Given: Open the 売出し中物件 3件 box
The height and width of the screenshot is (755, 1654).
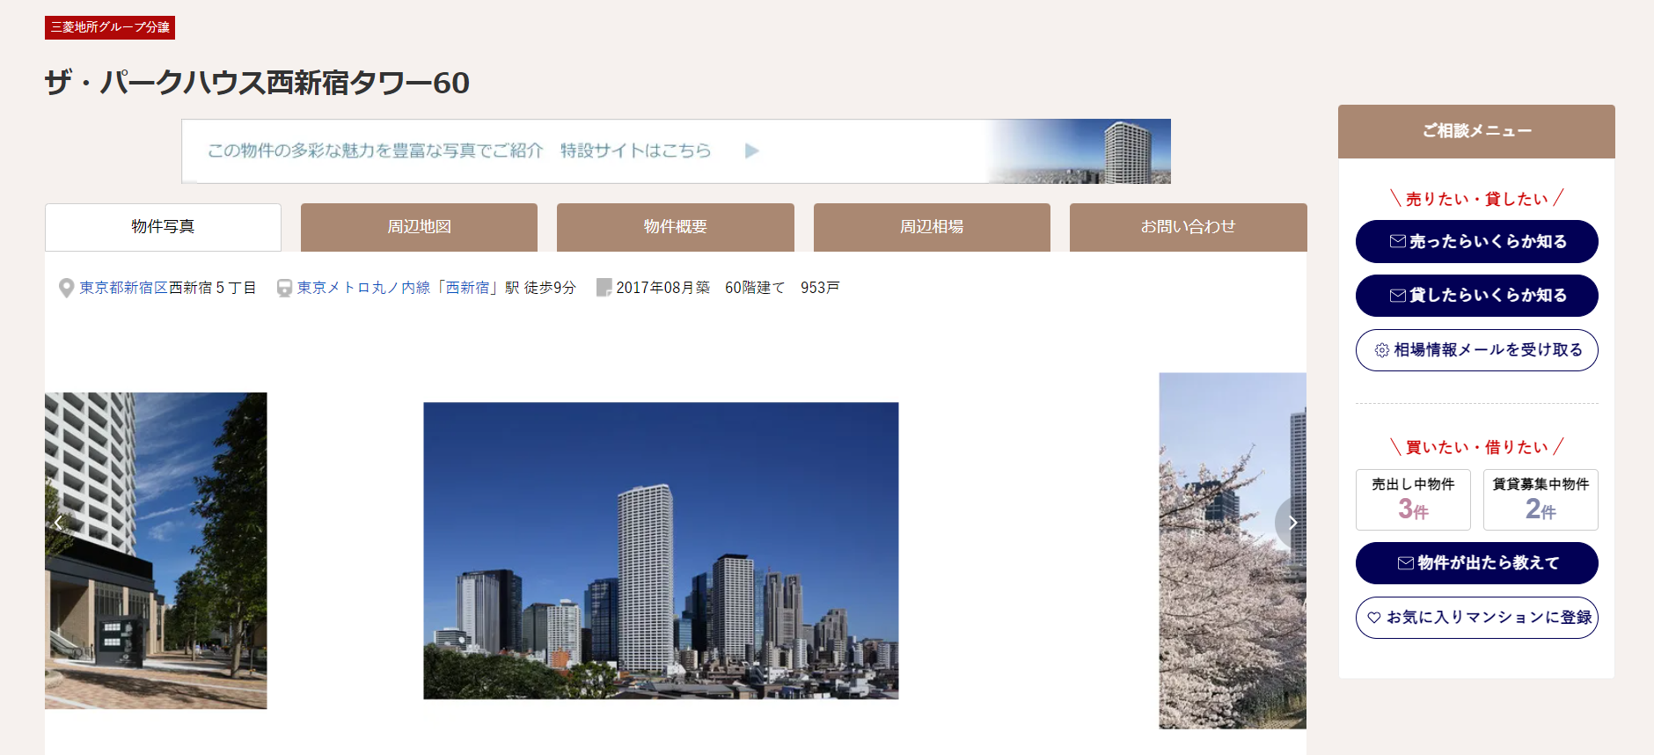Looking at the screenshot, I should point(1413,500).
